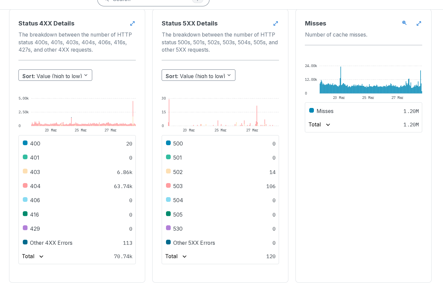Click the Misses legend color swatch
The width and height of the screenshot is (443, 287).
312,111
